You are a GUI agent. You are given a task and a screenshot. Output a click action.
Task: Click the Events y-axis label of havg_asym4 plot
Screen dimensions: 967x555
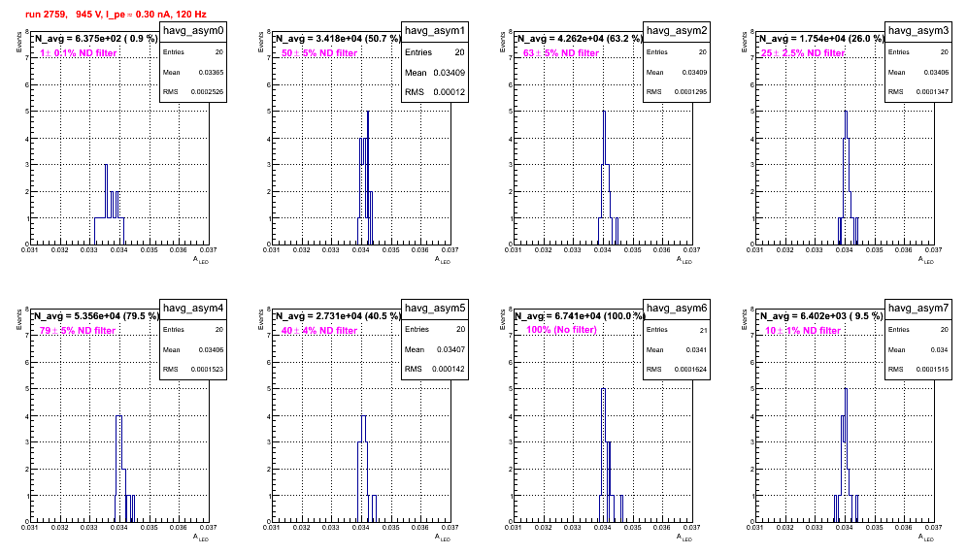pyautogui.click(x=18, y=319)
